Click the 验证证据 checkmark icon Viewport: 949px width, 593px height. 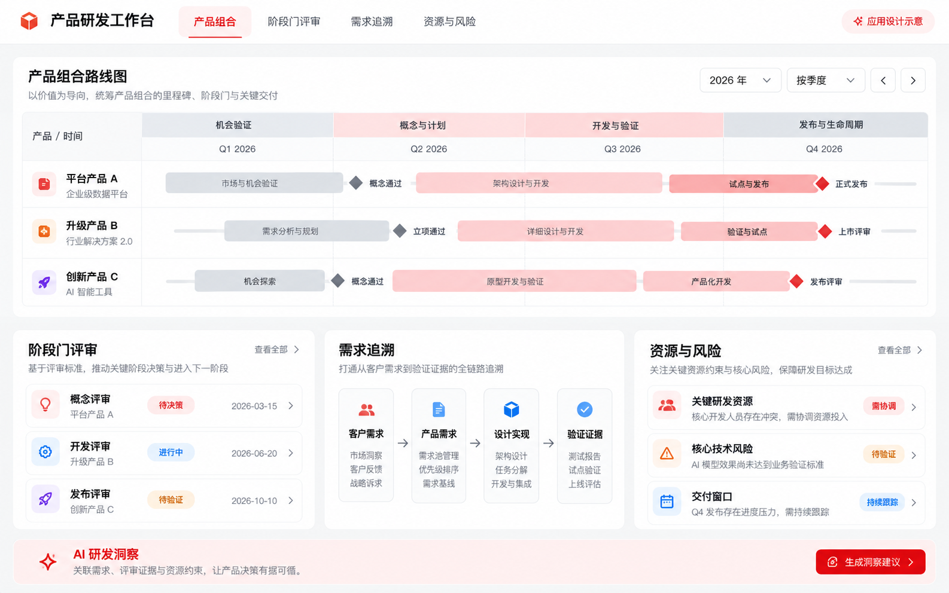coord(585,409)
